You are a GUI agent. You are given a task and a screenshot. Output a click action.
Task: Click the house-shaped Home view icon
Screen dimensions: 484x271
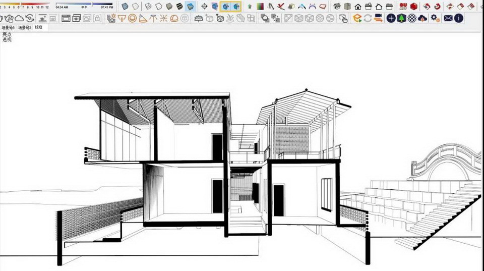click(358, 7)
